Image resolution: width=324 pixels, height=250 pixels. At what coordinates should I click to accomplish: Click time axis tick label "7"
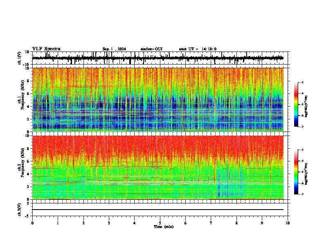211,223
